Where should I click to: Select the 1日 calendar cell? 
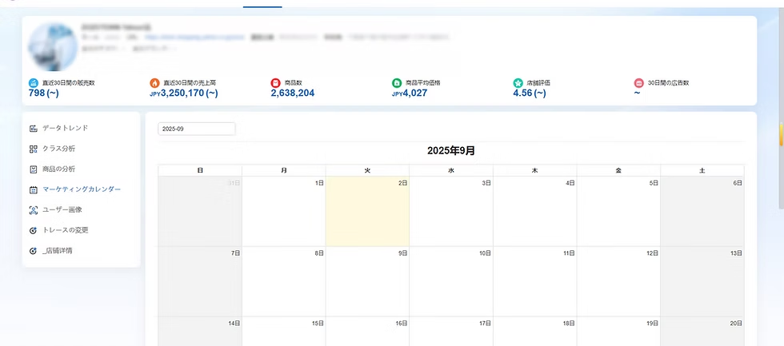coord(284,211)
